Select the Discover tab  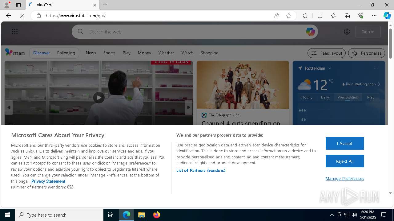tap(42, 53)
